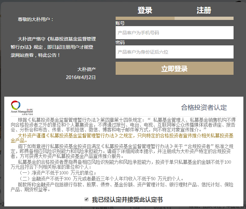Click the 密码 field label

click(x=120, y=42)
